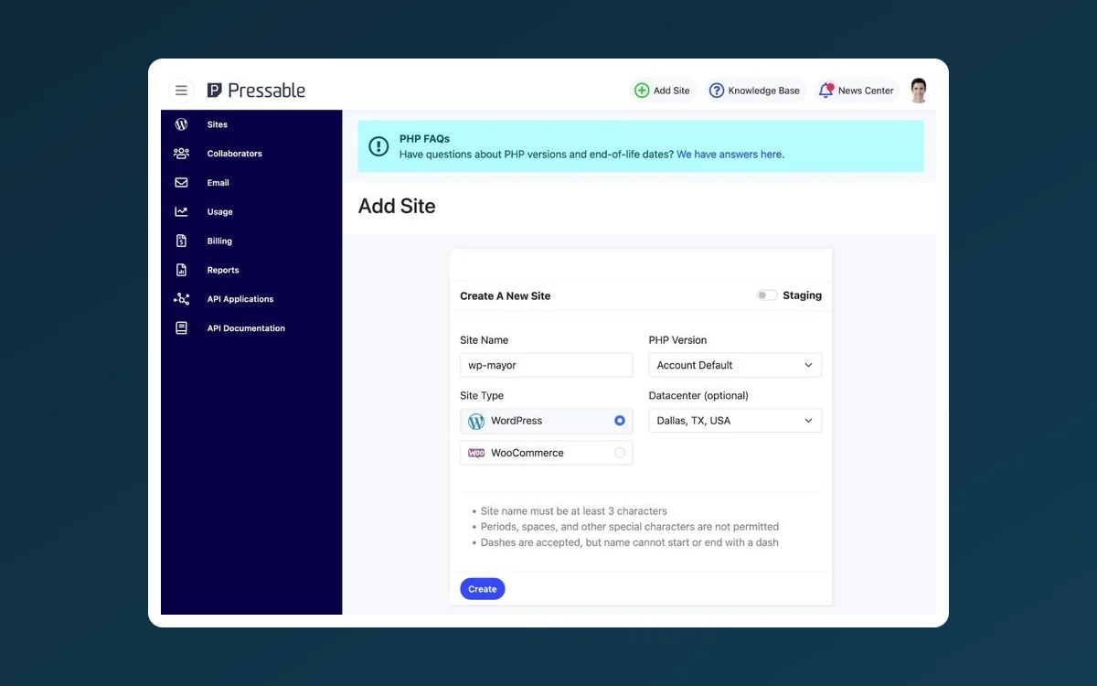The height and width of the screenshot is (686, 1097).
Task: Click the WordPress Sites sidebar icon
Action: (x=181, y=124)
